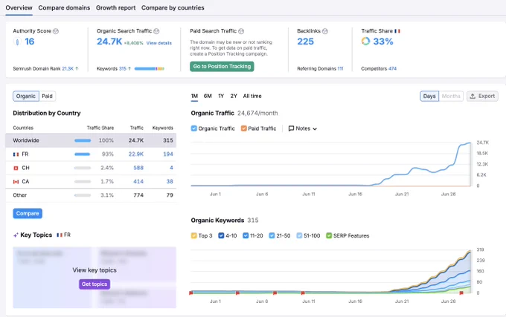The height and width of the screenshot is (317, 506).
Task: Click the Notes comment icon
Action: click(x=291, y=128)
